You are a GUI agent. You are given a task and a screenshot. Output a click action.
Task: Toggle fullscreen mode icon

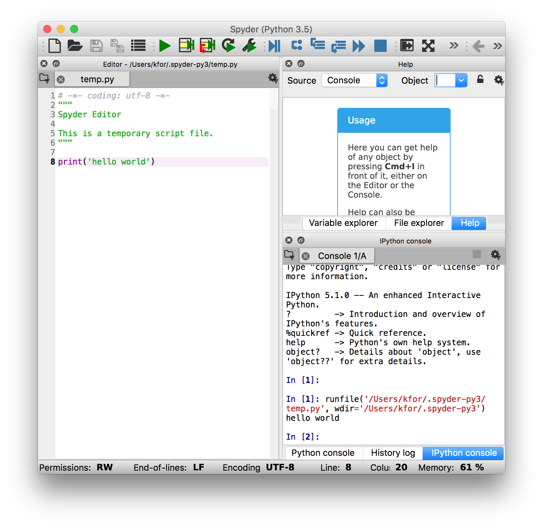tap(428, 46)
